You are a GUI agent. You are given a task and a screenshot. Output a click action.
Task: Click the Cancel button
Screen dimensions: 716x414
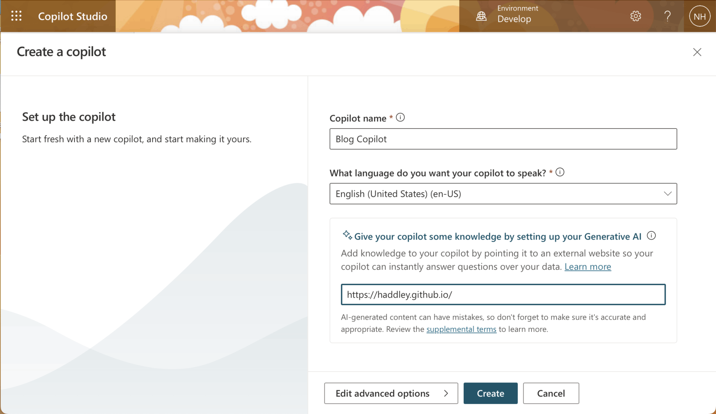point(551,393)
